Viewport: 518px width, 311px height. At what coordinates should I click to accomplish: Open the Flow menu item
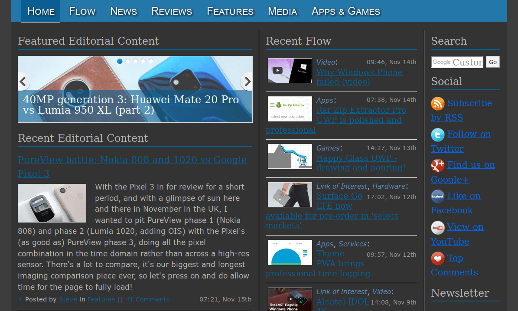click(x=82, y=11)
